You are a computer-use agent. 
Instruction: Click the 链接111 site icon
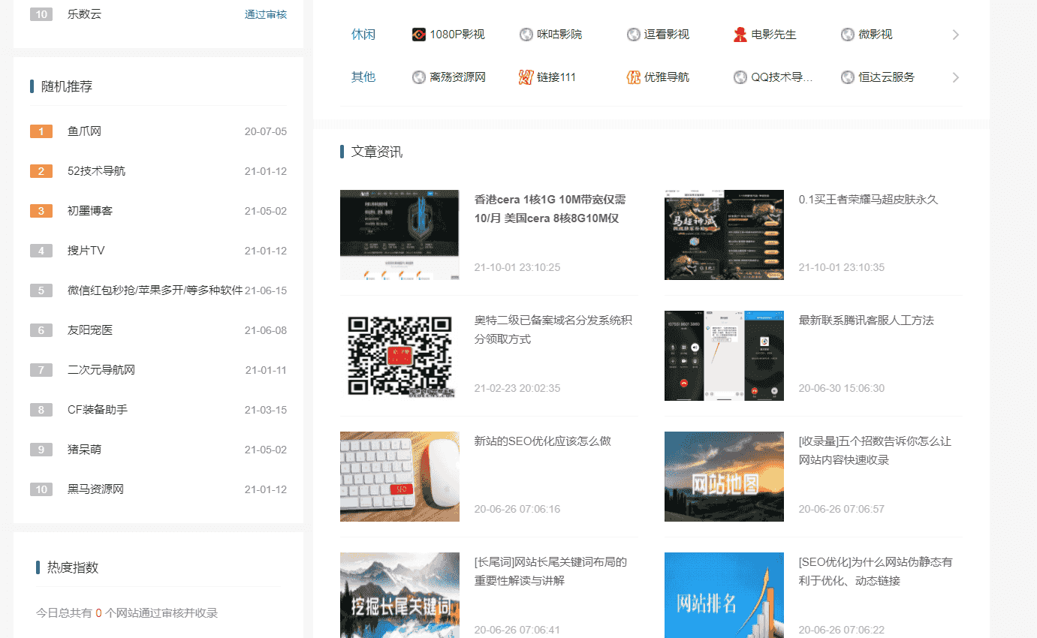click(x=526, y=77)
